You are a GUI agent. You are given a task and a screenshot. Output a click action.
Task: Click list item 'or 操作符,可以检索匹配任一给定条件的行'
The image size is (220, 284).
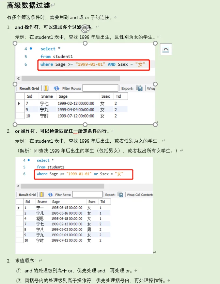(x=62, y=131)
